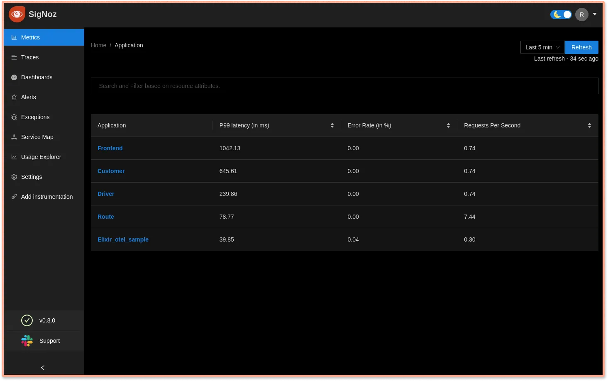The width and height of the screenshot is (608, 381).
Task: Sort by P99 latency column arrows
Action: [x=332, y=125]
